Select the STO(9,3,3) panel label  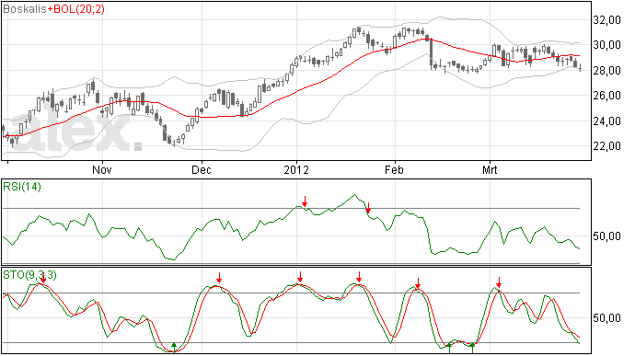coord(29,275)
